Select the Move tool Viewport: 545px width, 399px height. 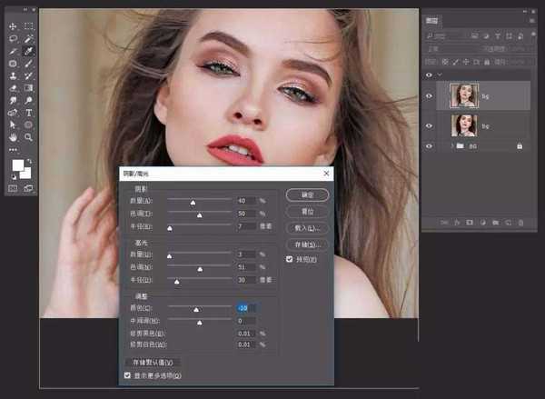point(13,27)
